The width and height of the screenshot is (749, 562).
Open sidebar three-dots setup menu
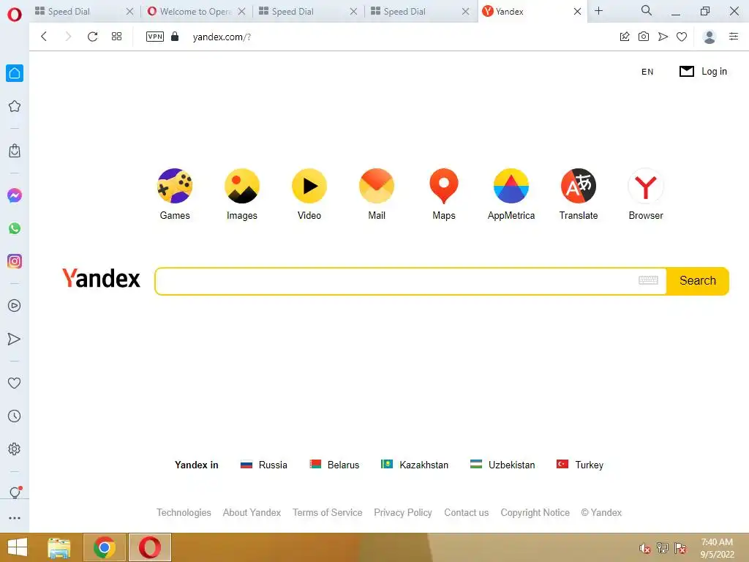click(15, 518)
